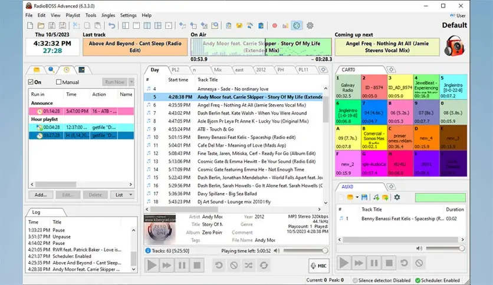This screenshot has height=285, width=493.
Task: Click the scheduler Delete button
Action: click(95, 195)
